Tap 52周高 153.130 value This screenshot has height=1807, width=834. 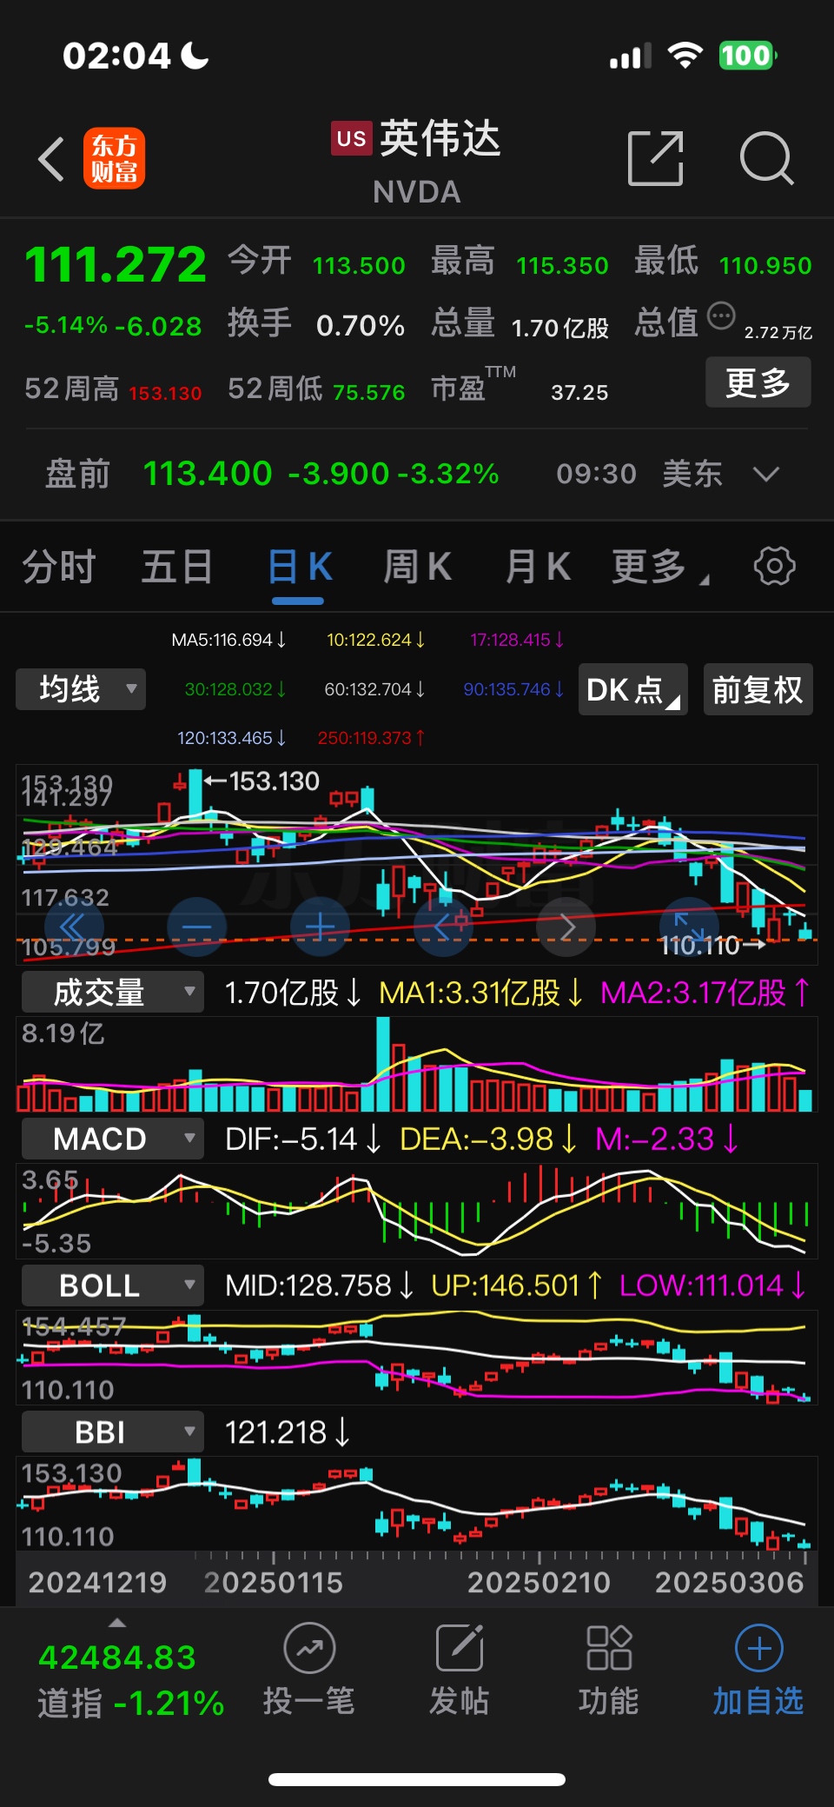click(x=165, y=393)
